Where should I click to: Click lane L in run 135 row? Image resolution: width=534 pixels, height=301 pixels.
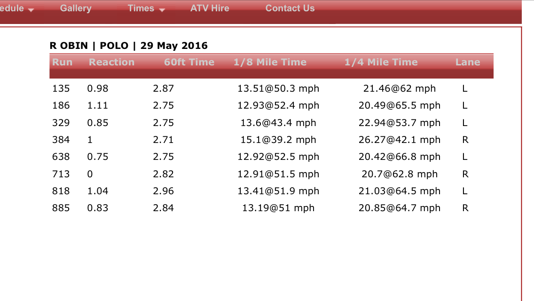465,88
